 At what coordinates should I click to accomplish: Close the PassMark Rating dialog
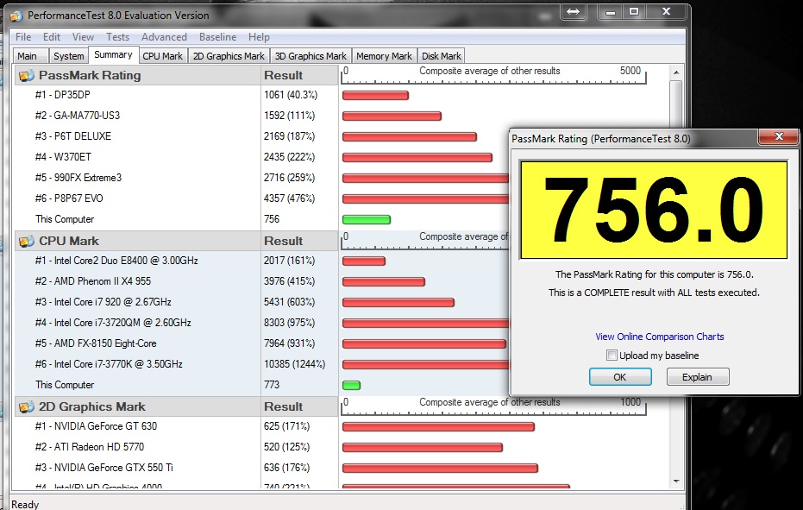779,137
